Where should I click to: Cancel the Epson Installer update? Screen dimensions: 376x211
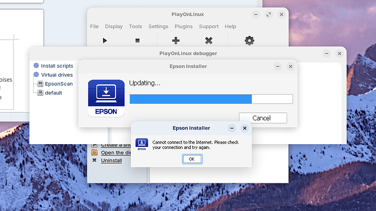(263, 118)
